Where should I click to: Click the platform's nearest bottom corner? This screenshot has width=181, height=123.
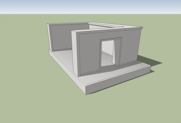point(86,95)
